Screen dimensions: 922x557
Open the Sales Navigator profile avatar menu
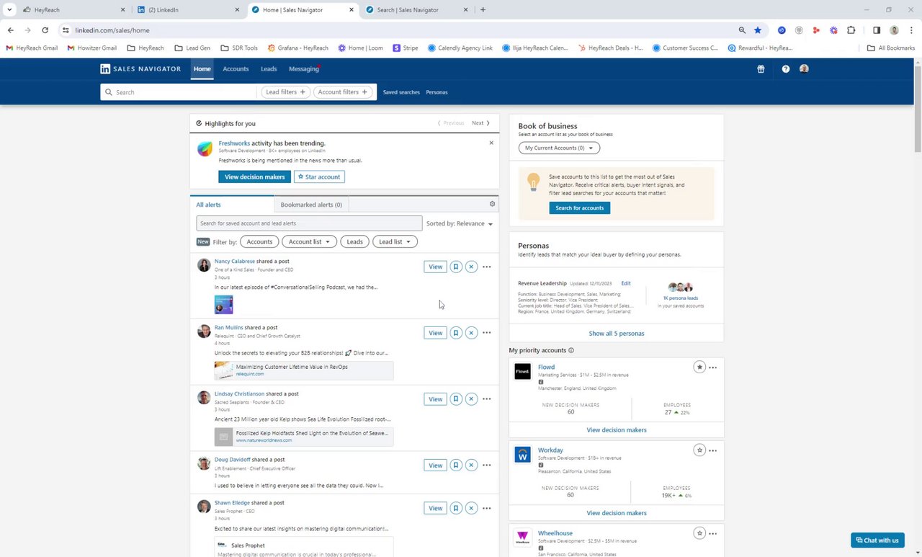(x=804, y=69)
